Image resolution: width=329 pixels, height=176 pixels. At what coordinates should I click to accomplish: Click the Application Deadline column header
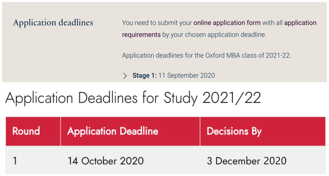coord(113,131)
